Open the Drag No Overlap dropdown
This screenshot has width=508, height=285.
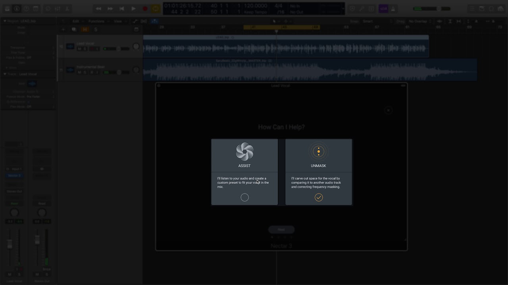420,21
